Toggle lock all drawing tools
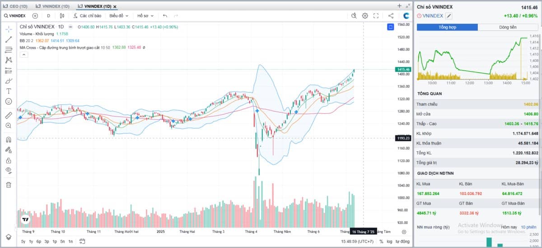 click(x=9, y=160)
